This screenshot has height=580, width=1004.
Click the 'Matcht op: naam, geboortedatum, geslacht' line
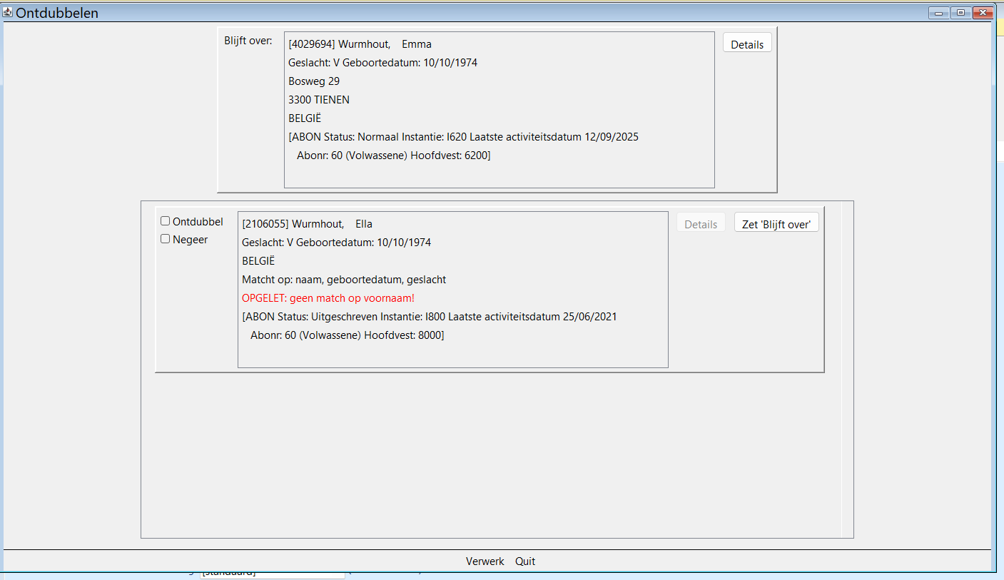pyautogui.click(x=343, y=280)
